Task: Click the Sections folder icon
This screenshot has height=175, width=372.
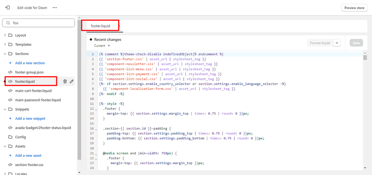Action: 10,53
